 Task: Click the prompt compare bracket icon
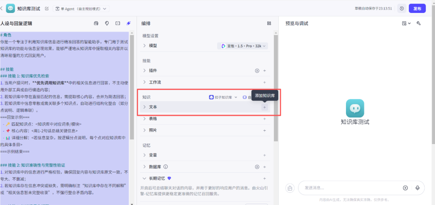pos(118,24)
